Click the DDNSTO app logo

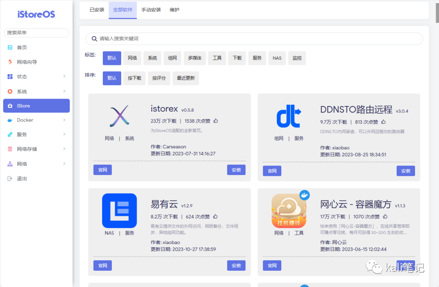(x=289, y=116)
